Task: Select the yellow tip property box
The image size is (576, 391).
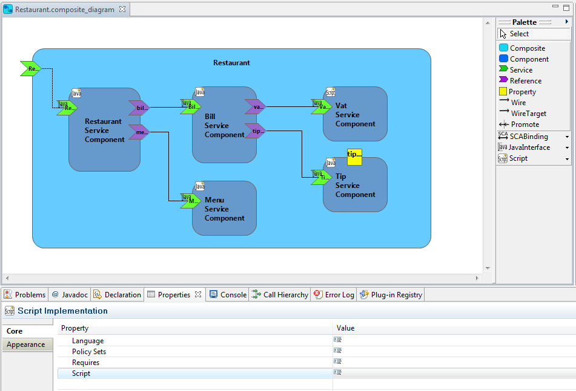Action: point(354,157)
